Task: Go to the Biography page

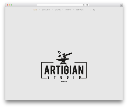Action: coord(46,10)
